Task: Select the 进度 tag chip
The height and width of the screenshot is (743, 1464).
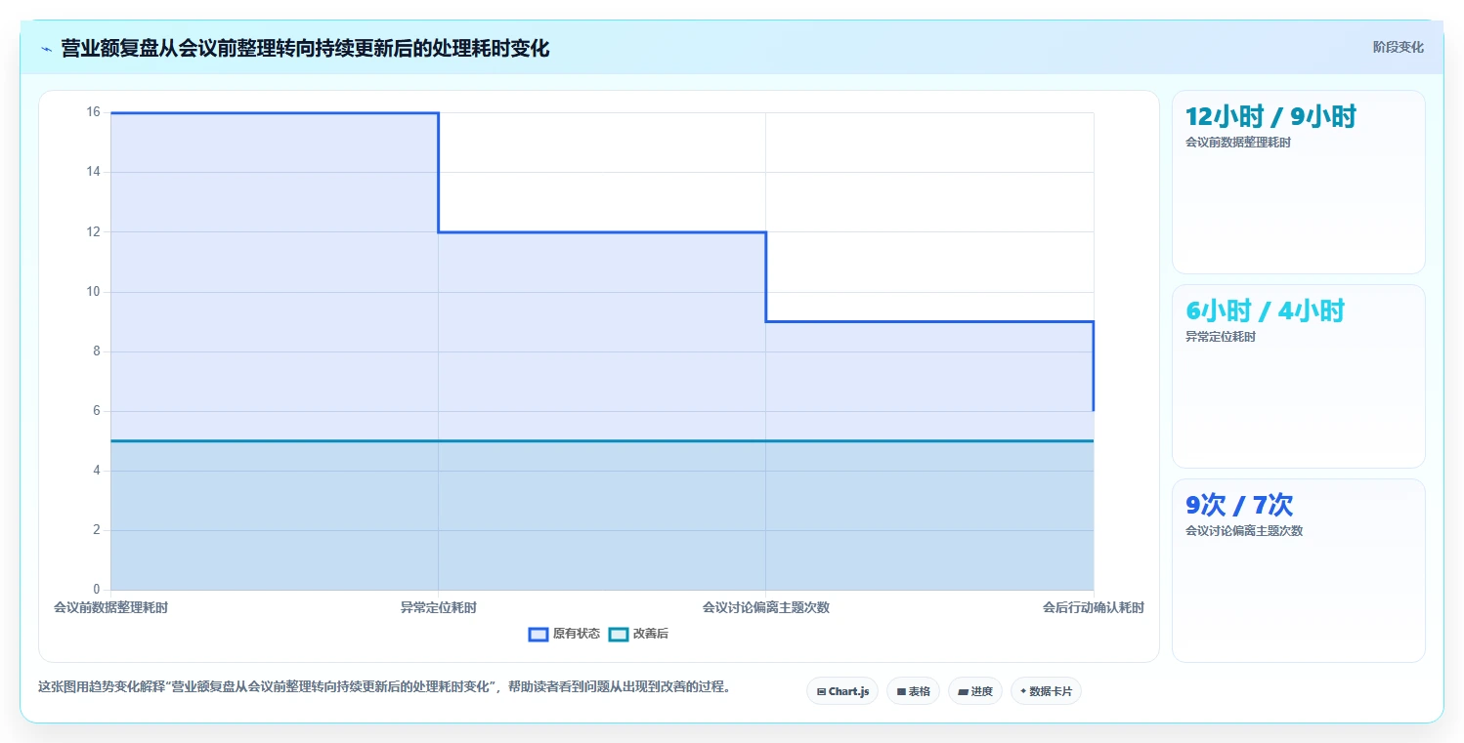Action: [x=975, y=691]
